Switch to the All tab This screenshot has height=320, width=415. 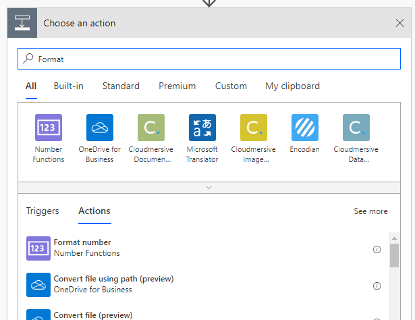(31, 86)
